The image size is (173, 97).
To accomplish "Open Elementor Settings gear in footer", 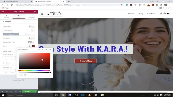I will 2,91.
